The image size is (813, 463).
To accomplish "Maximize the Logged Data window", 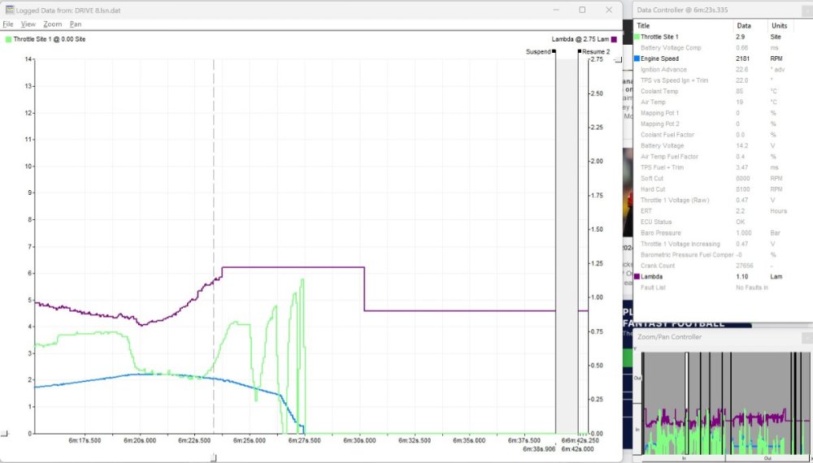I will 582,10.
